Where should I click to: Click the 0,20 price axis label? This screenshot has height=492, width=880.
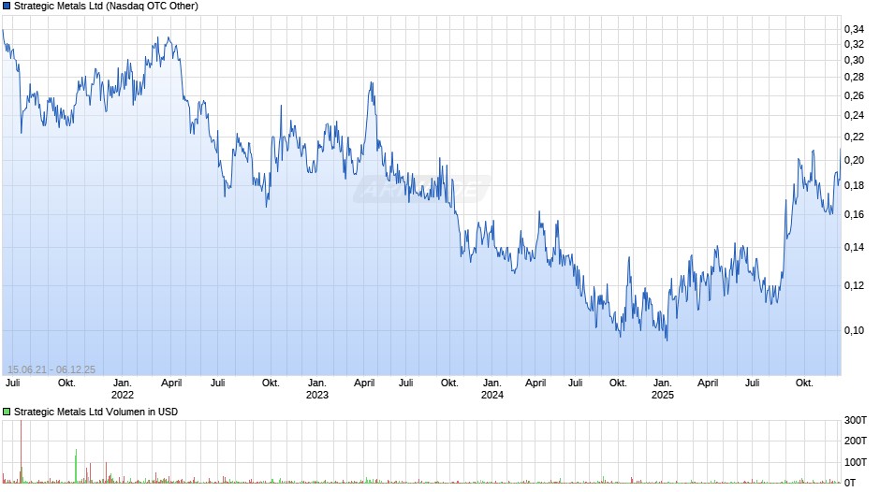point(854,161)
